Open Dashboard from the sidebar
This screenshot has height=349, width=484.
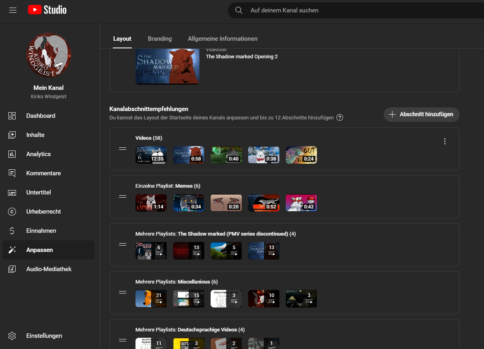coord(41,116)
